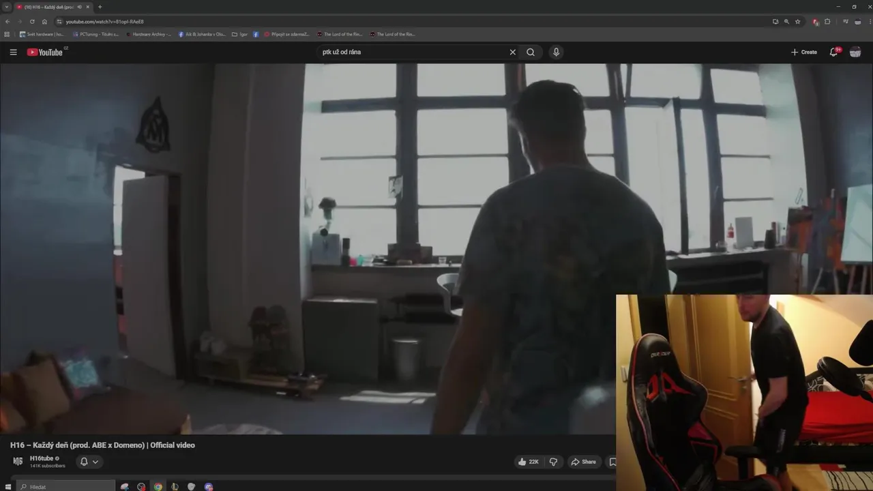Click the video title text

tap(102, 445)
